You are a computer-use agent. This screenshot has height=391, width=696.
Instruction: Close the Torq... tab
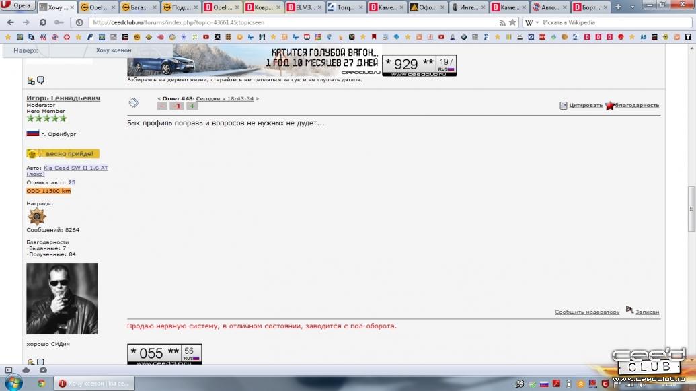[360, 7]
